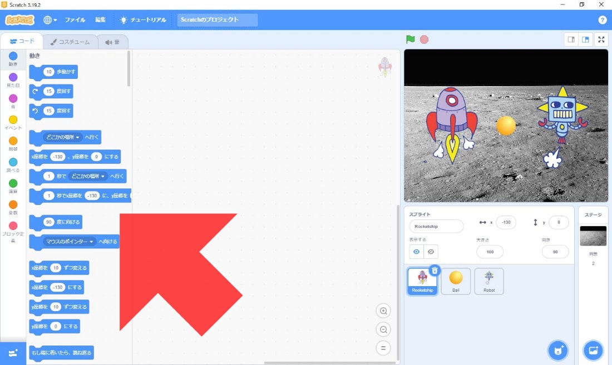
Task: Select the pink 音 sound category
Action: tap(13, 101)
